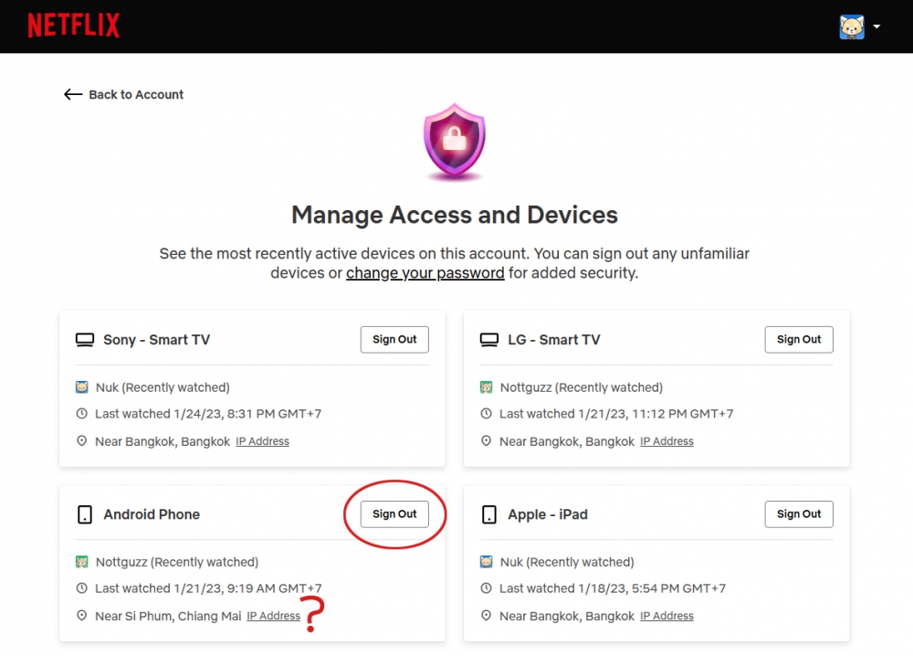The image size is (913, 656).
Task: View IP Address for LG Smart TV
Action: [666, 441]
